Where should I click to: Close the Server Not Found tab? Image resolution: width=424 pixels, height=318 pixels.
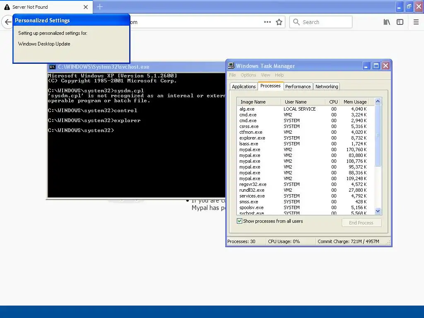pyautogui.click(x=86, y=7)
